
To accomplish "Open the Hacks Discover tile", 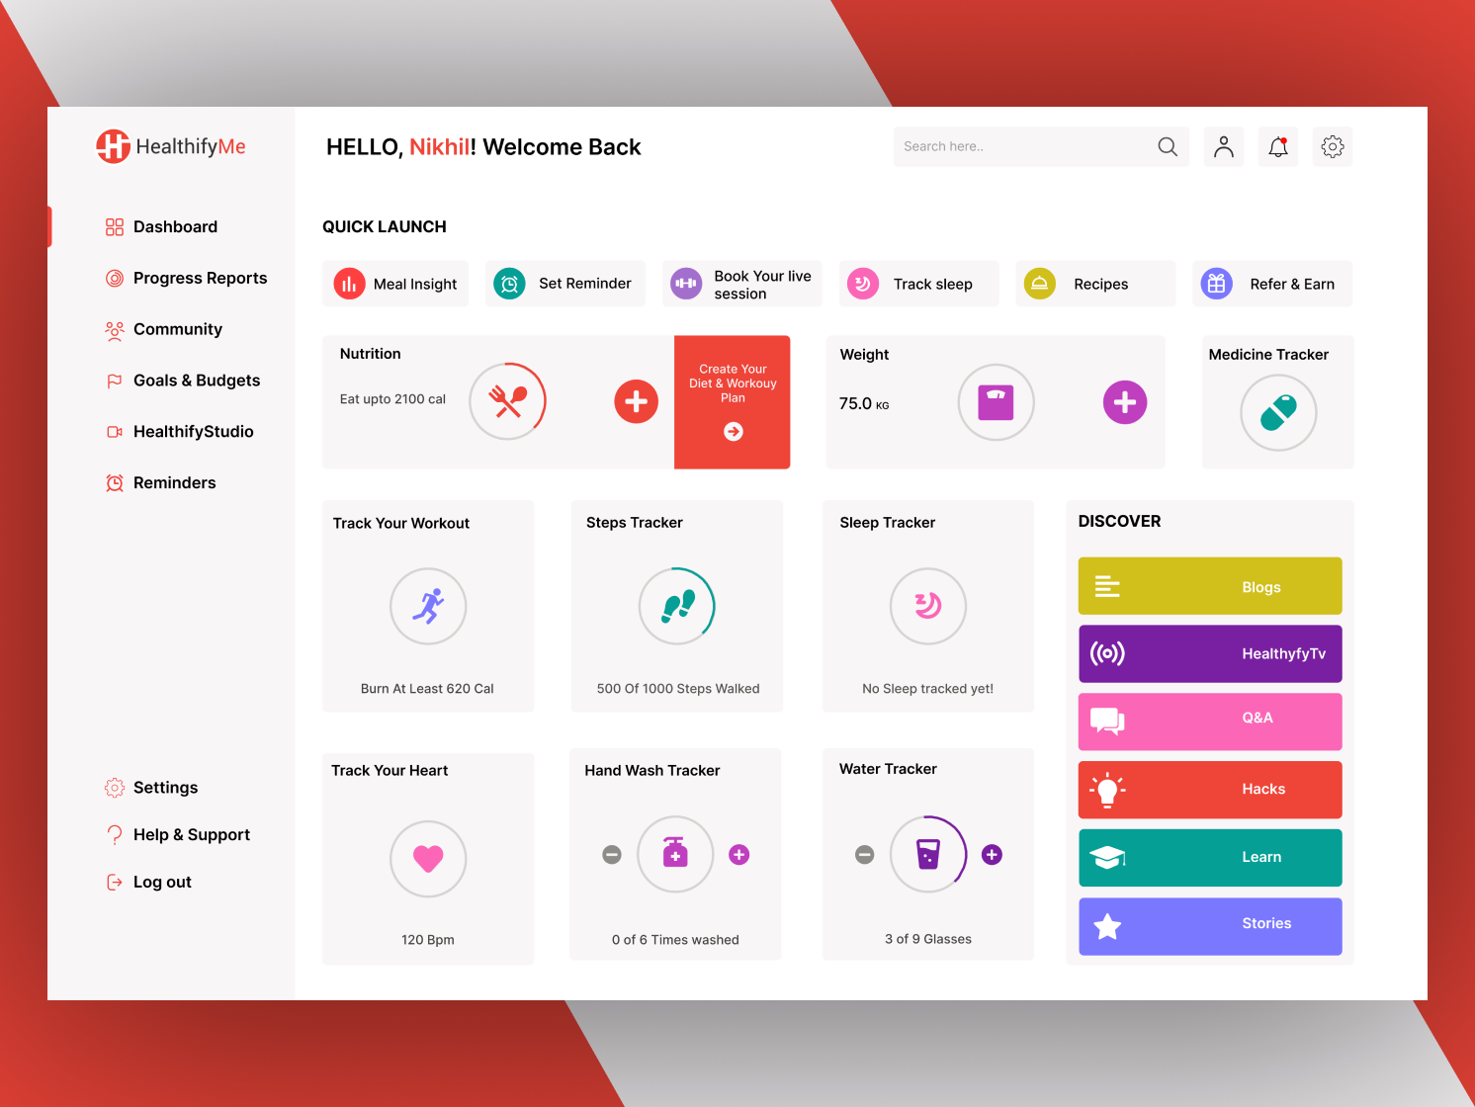I will [x=1210, y=790].
